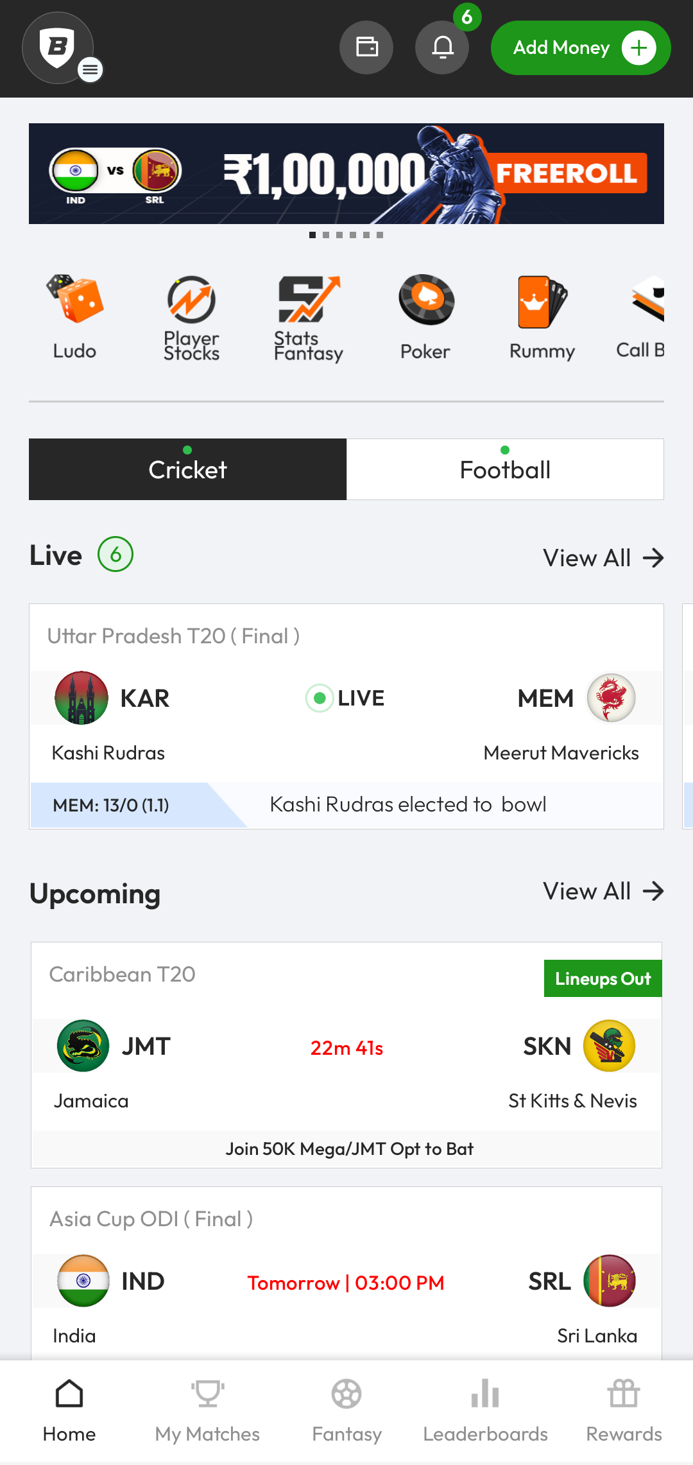Open Stats Fantasy game
693x1465 pixels.
[x=308, y=316]
